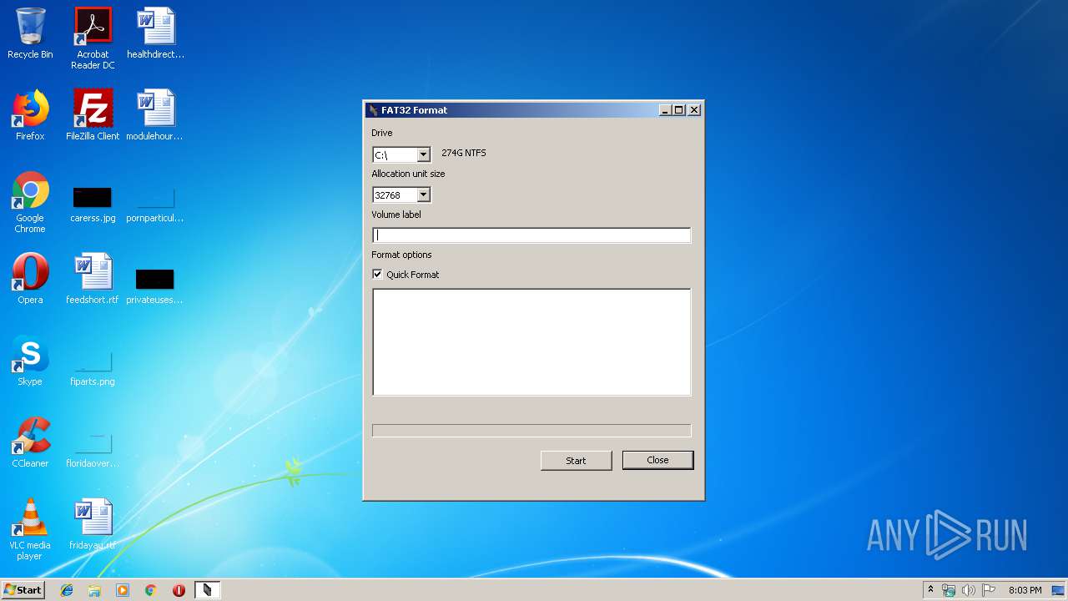Viewport: 1068px width, 601px height.
Task: Open Skype desktop shortcut
Action: [30, 361]
